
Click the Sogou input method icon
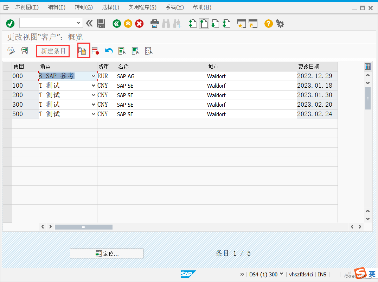pos(360,273)
